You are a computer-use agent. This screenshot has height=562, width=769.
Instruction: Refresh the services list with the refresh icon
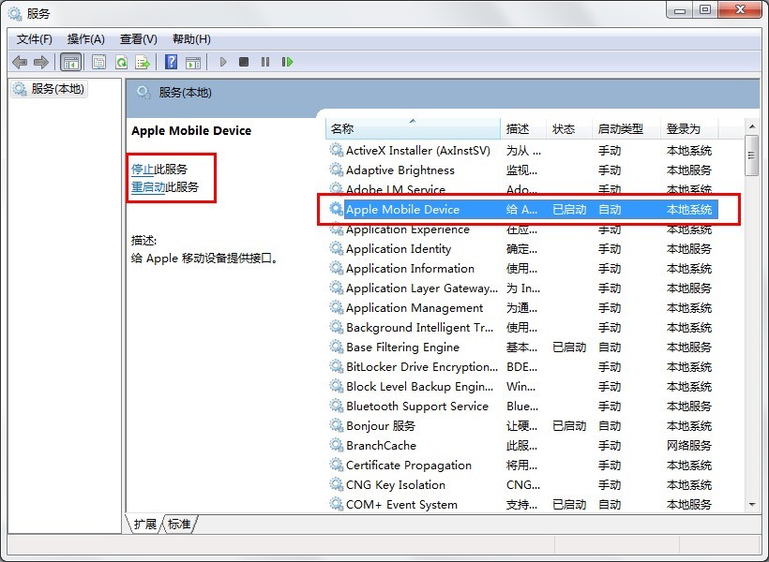121,61
